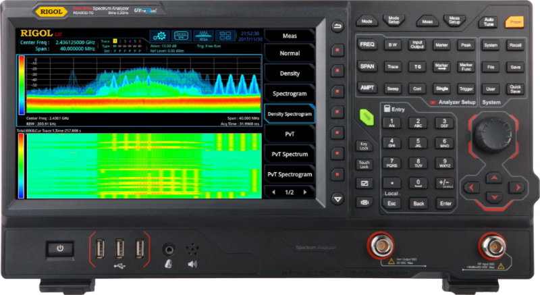Click the softkey button beside PvT Spectrogram
This screenshot has height=295, width=540.
(337, 174)
